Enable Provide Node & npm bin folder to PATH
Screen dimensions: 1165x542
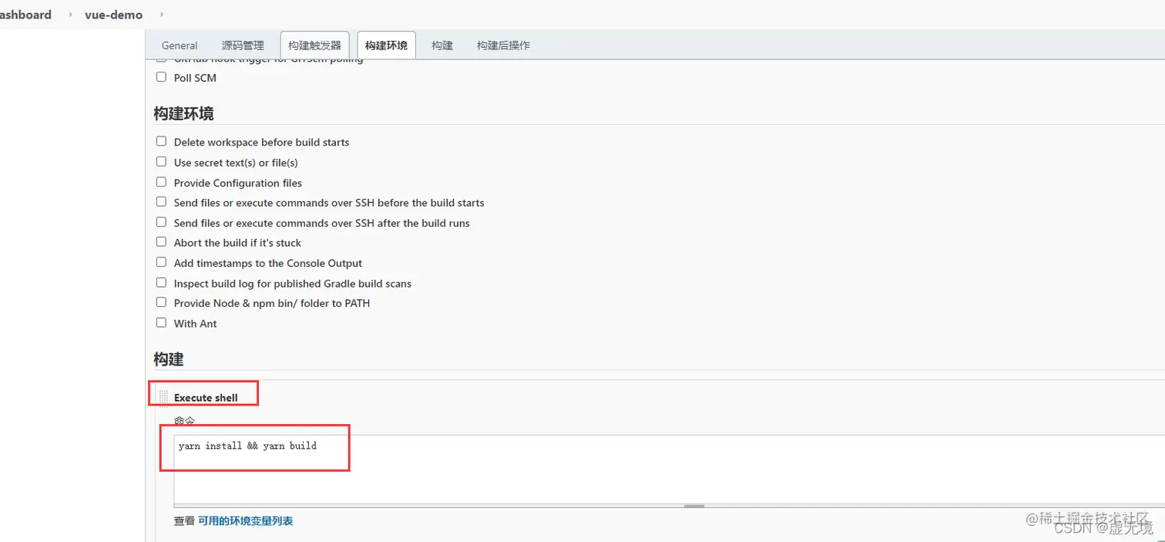(x=161, y=302)
